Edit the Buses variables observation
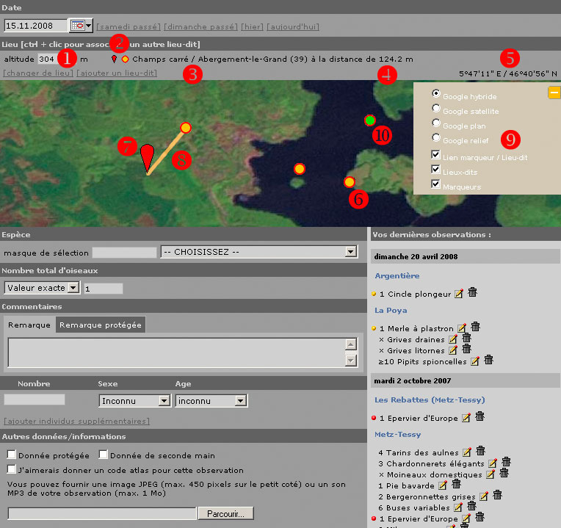 click(458, 507)
